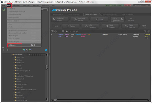Click the table grid view icon

pyautogui.click(x=52, y=31)
